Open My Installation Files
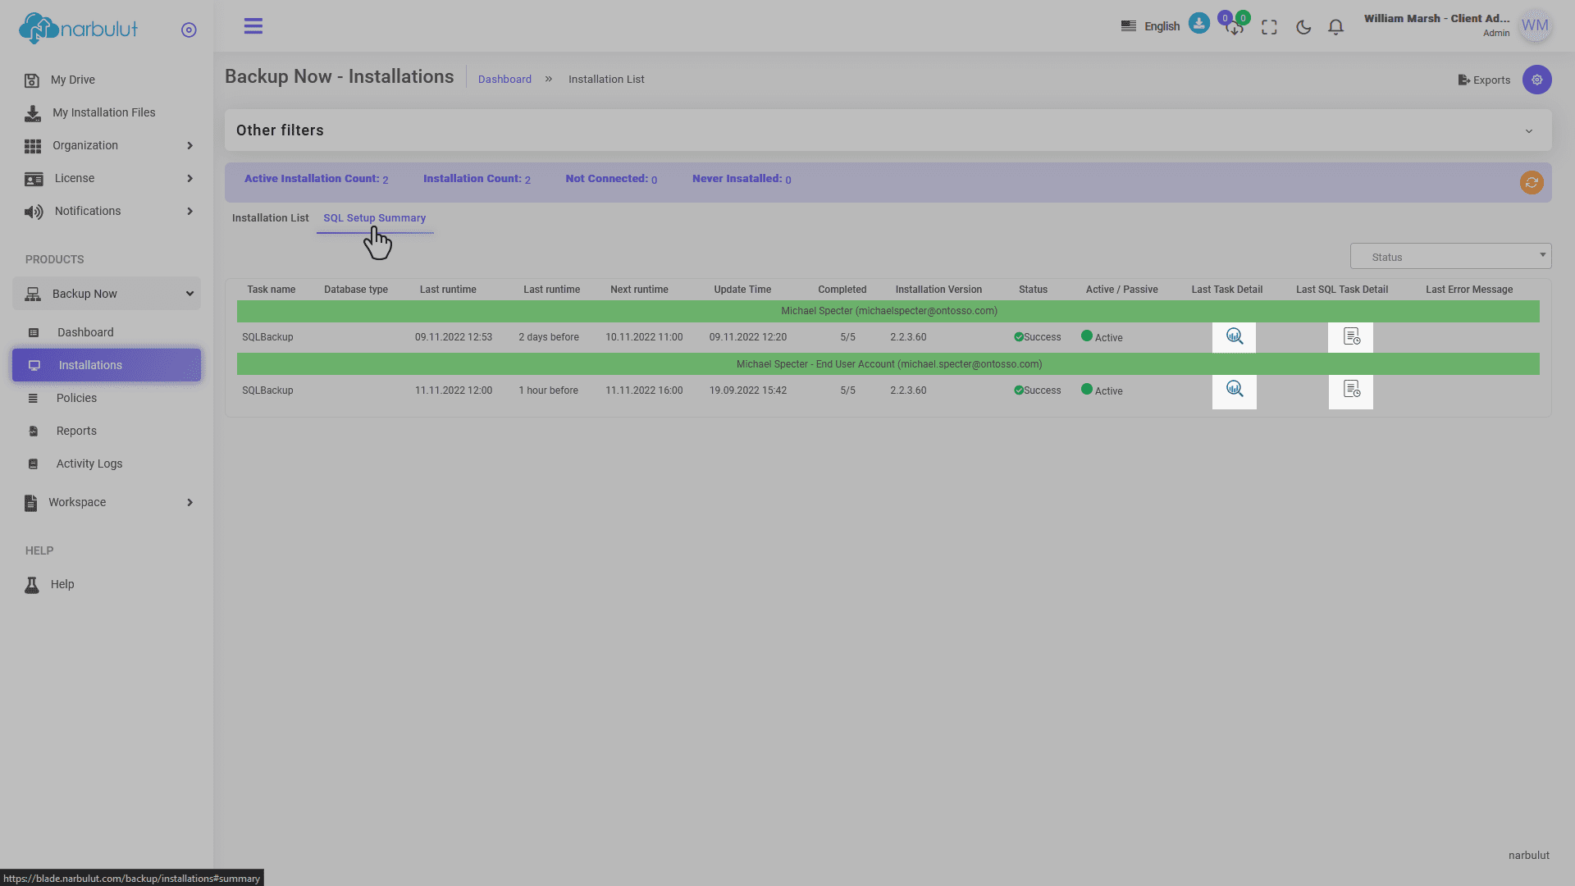Image resolution: width=1575 pixels, height=886 pixels. point(104,112)
